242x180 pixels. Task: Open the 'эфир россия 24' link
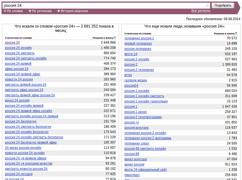point(16,69)
